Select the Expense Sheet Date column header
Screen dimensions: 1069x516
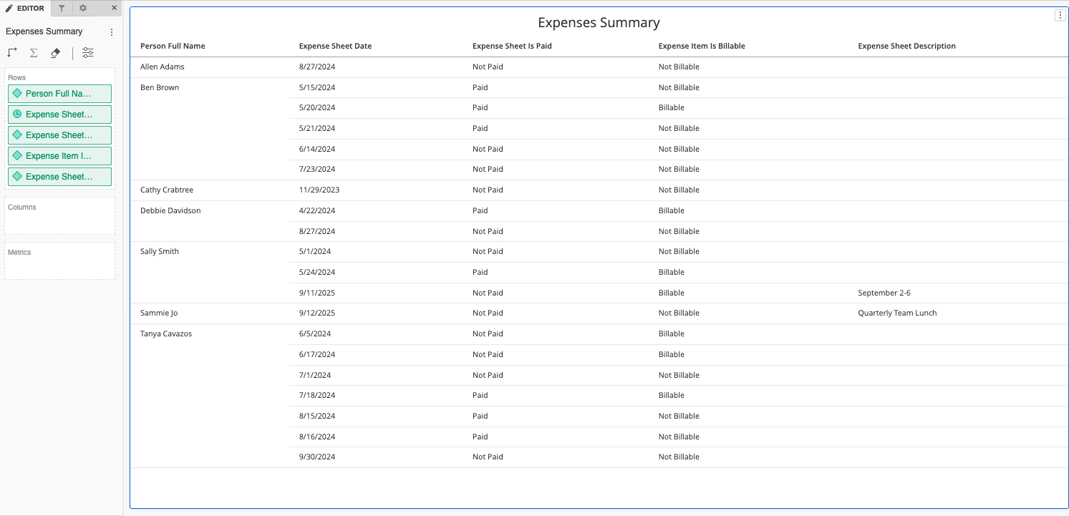pyautogui.click(x=335, y=46)
